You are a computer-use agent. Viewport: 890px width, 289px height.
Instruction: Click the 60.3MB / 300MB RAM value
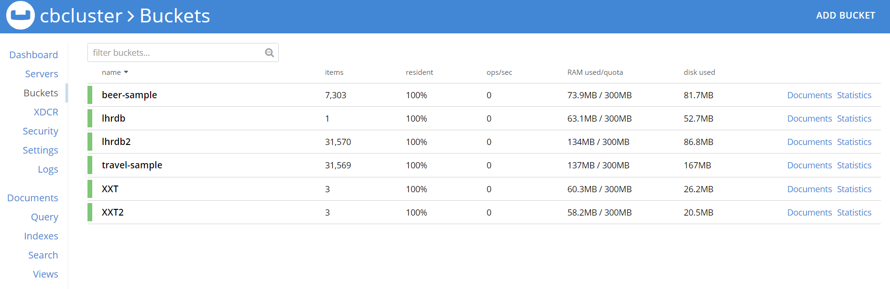(599, 189)
